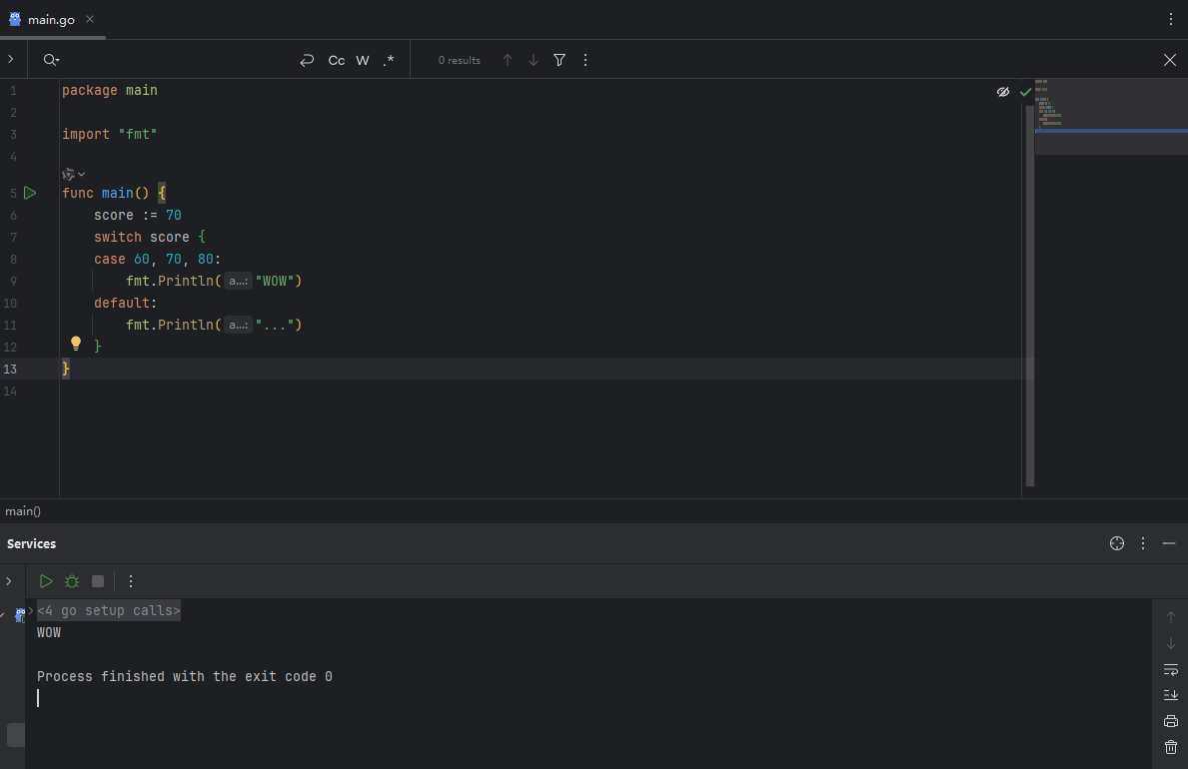
Task: Click main() breadcrumb below editor
Action: pos(23,511)
